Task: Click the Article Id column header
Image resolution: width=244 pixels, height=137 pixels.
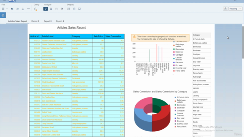Action: [x=35, y=36]
